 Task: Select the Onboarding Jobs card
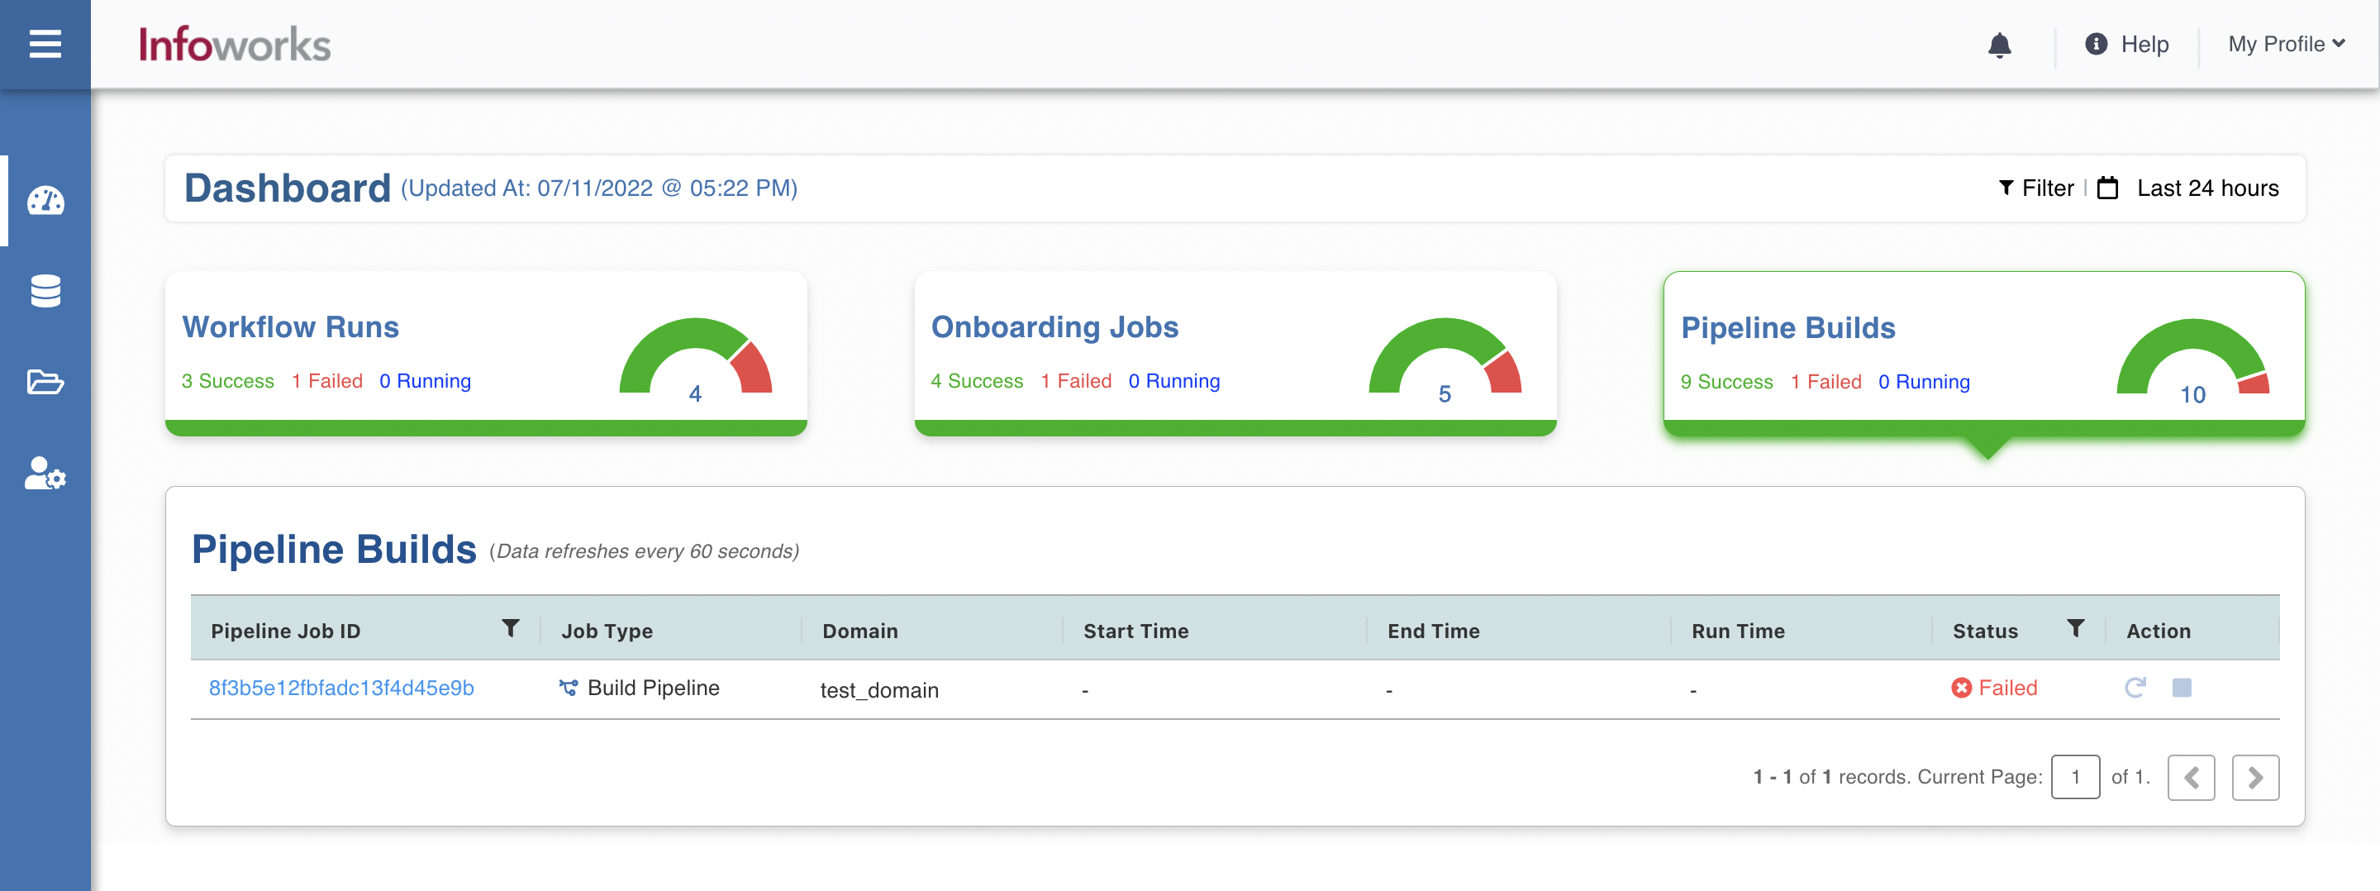1235,353
